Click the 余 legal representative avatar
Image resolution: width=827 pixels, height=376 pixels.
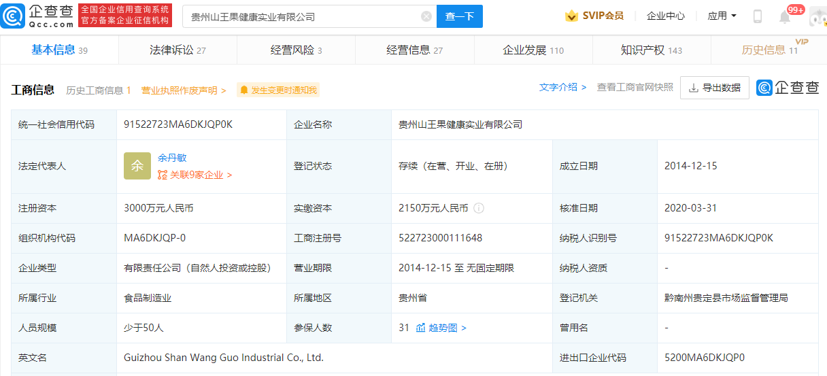[x=137, y=166]
